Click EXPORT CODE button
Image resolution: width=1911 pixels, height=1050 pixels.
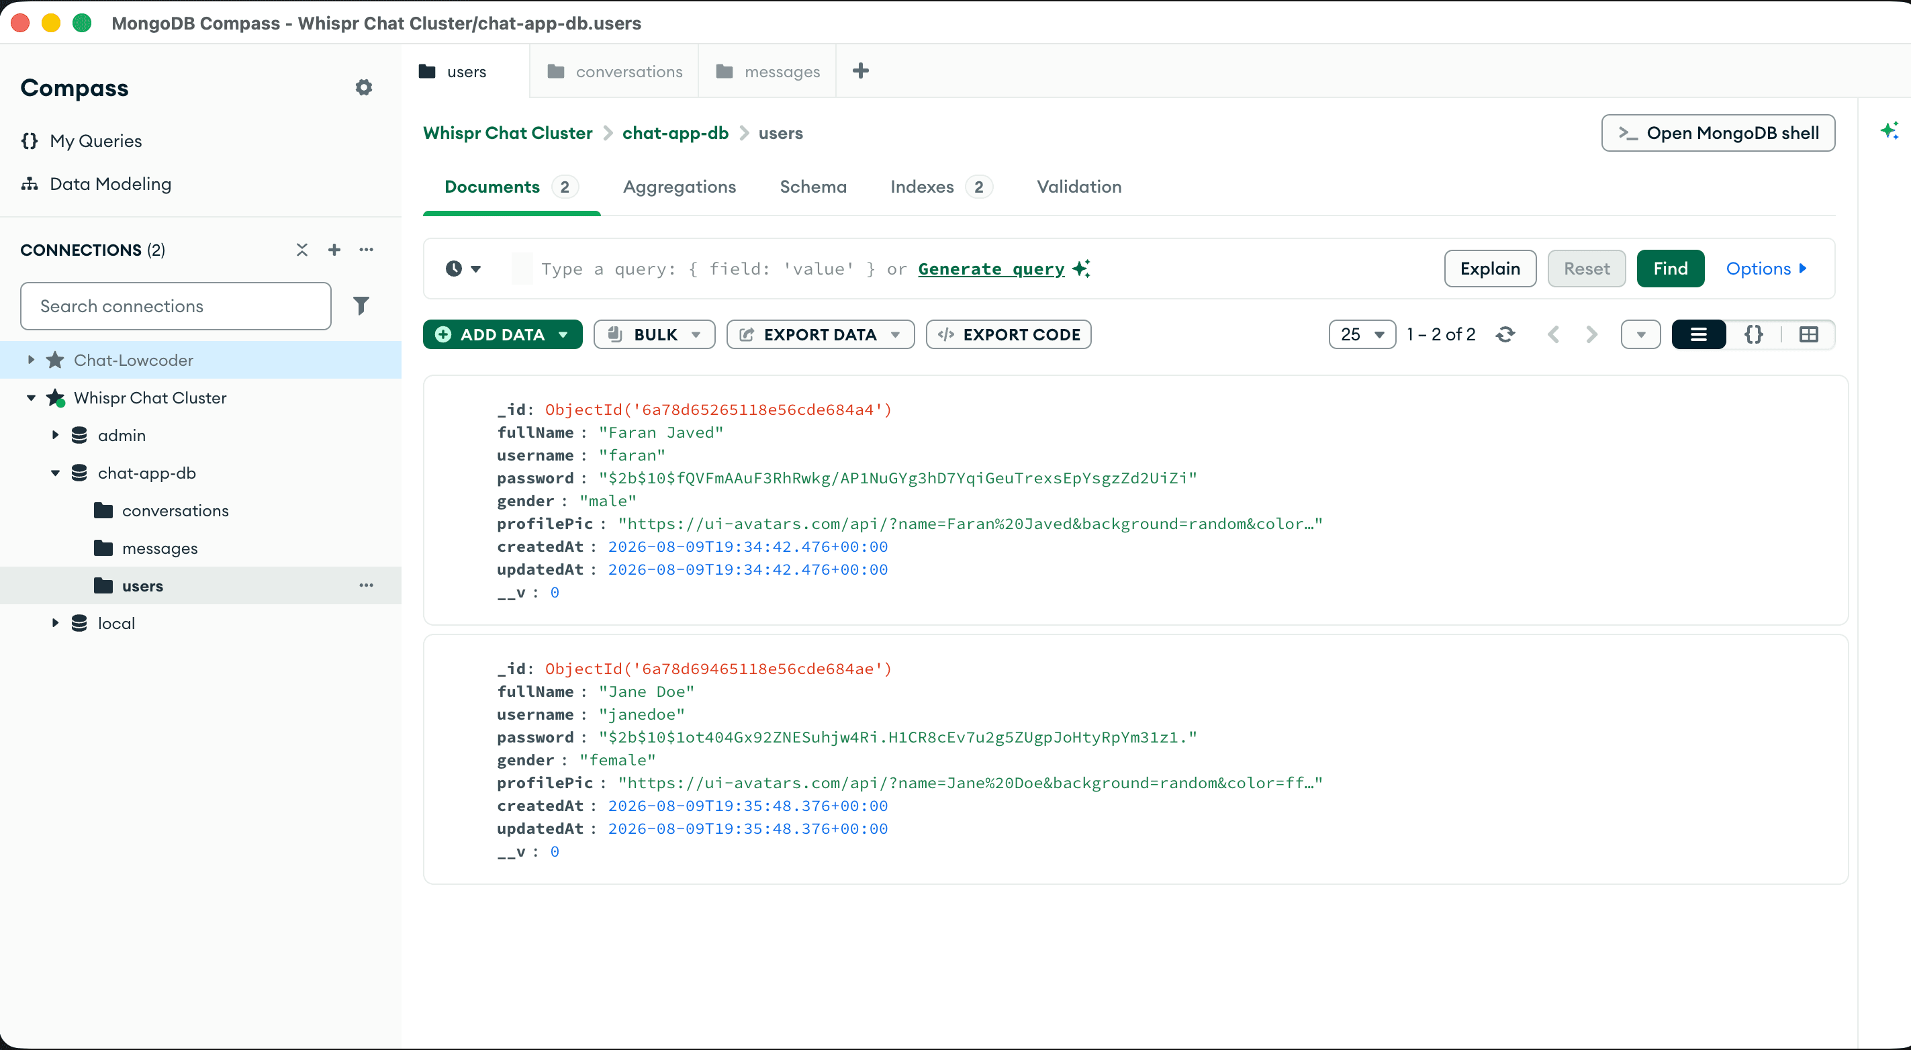[1009, 335]
